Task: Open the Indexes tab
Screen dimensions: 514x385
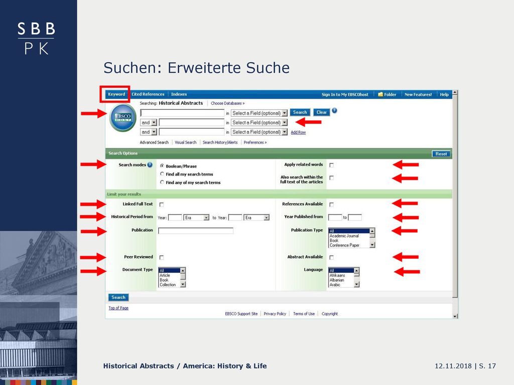Action: coord(179,94)
